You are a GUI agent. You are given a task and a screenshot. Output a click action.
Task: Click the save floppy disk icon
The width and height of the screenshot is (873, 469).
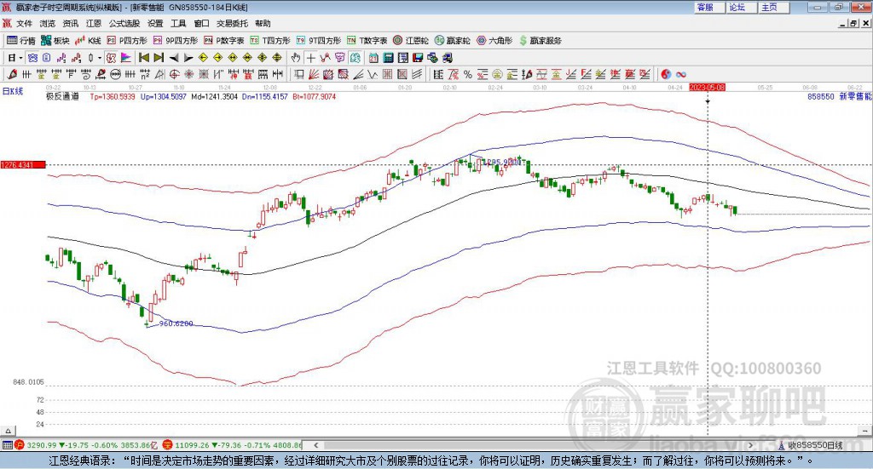coord(418,58)
